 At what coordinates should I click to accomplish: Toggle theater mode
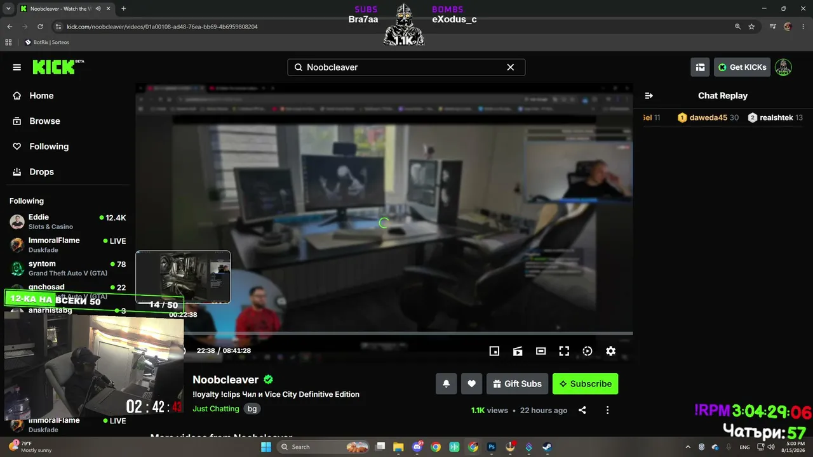click(x=541, y=351)
